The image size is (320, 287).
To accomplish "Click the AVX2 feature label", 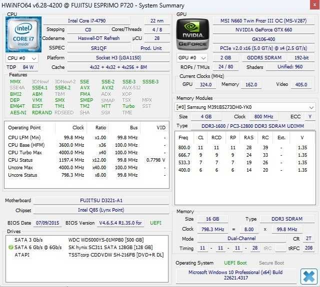I will click(x=107, y=88).
